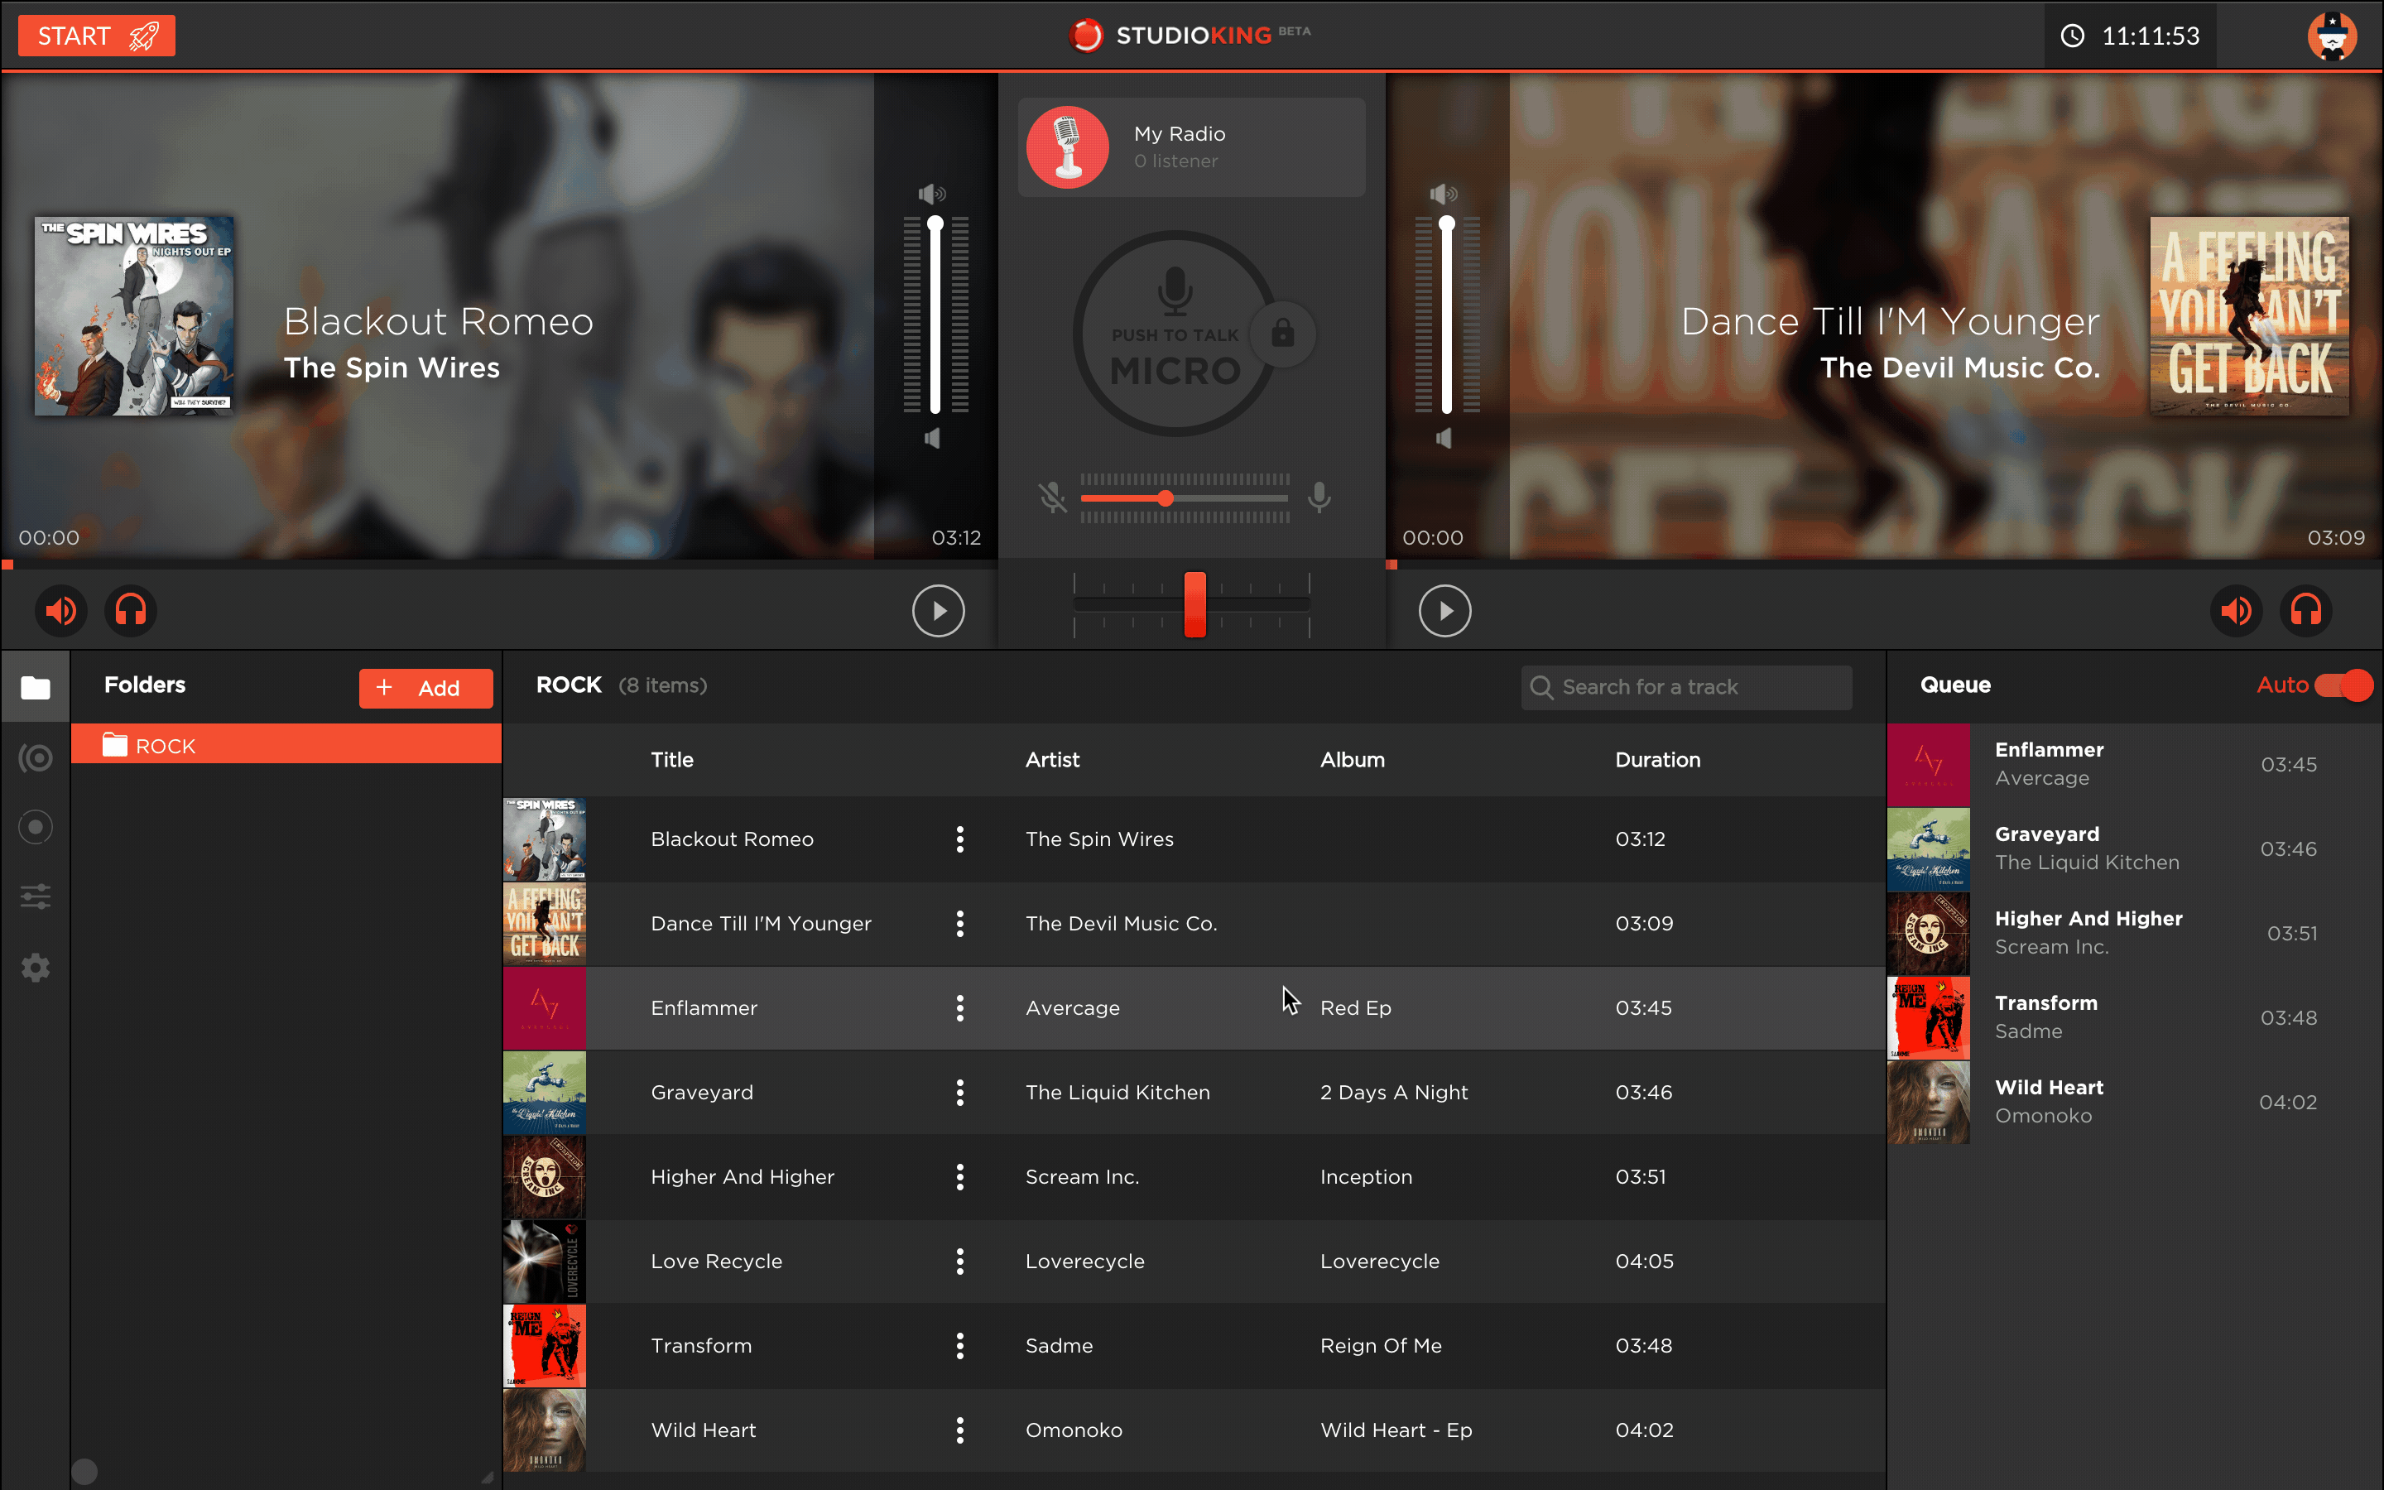Click the microphone mute icon
The height and width of the screenshot is (1490, 2384).
(x=1054, y=497)
